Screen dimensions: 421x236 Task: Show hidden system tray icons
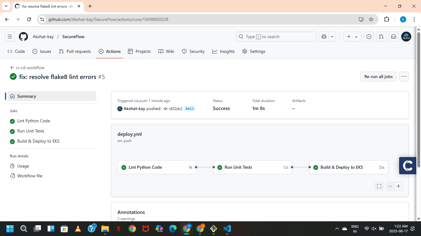click(x=337, y=229)
